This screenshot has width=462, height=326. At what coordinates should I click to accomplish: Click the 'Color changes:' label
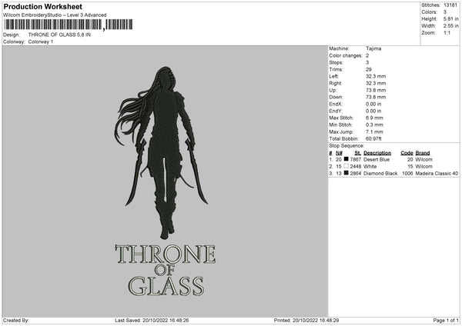click(x=346, y=55)
